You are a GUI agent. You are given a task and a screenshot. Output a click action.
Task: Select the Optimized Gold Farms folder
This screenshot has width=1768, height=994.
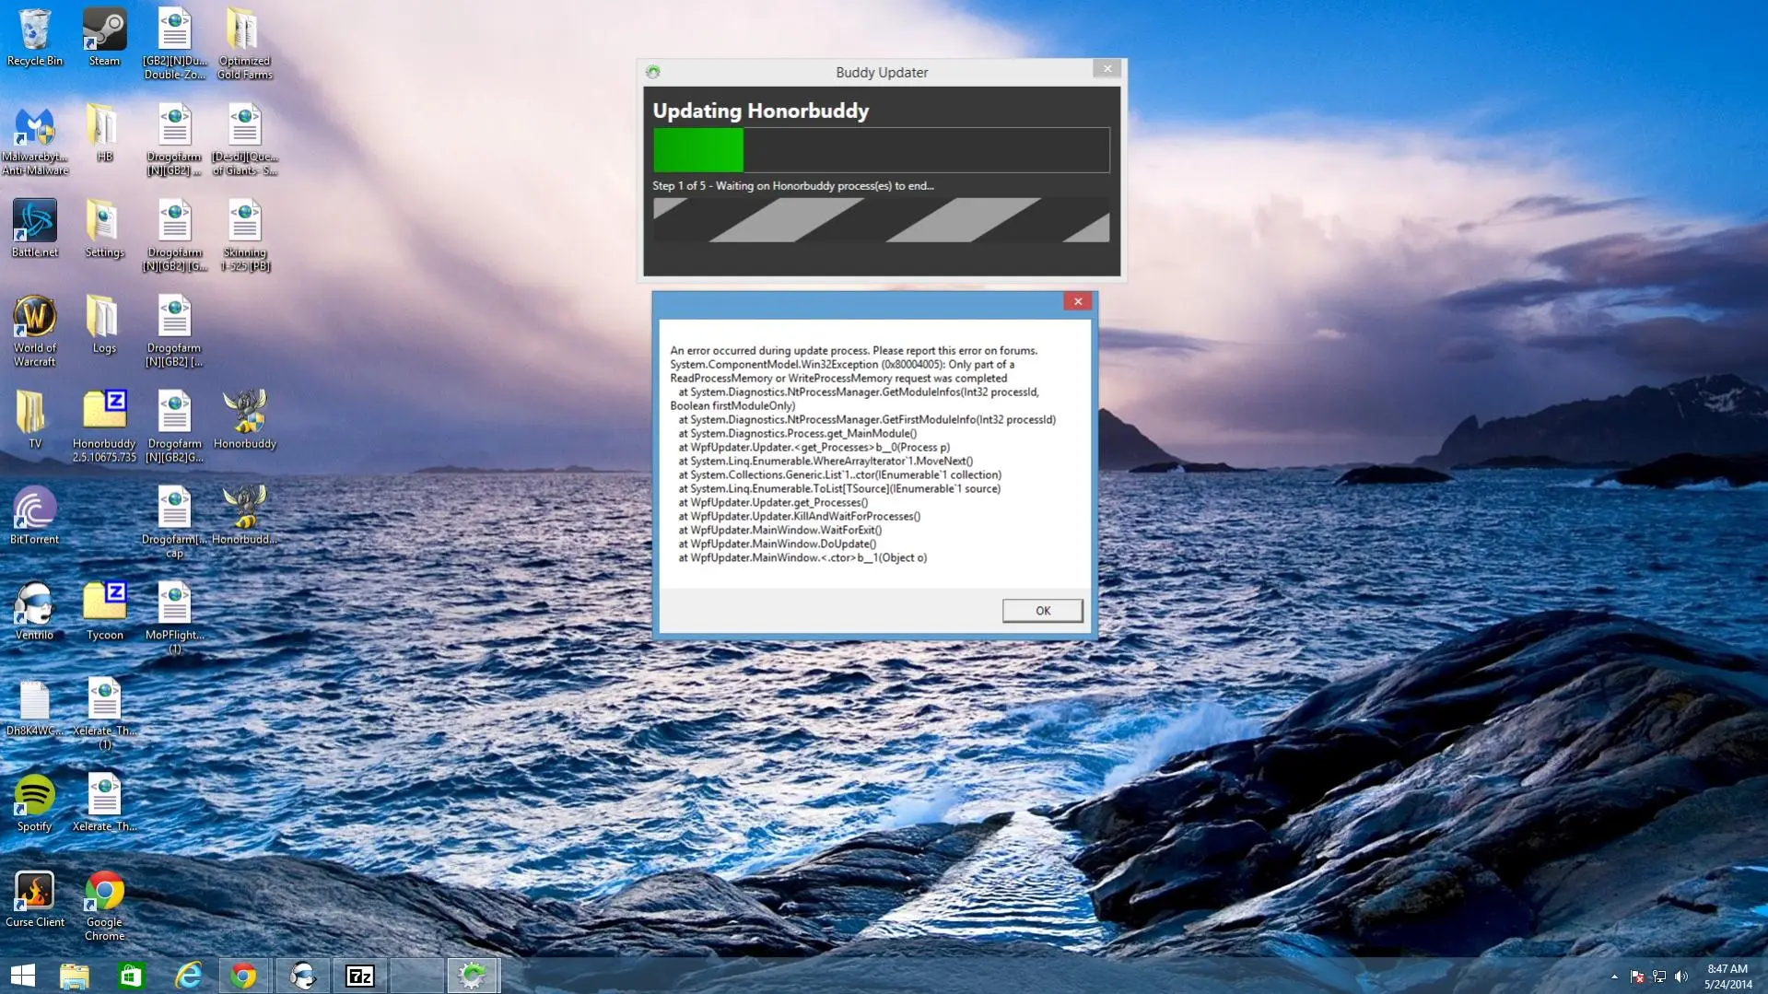pos(244,42)
